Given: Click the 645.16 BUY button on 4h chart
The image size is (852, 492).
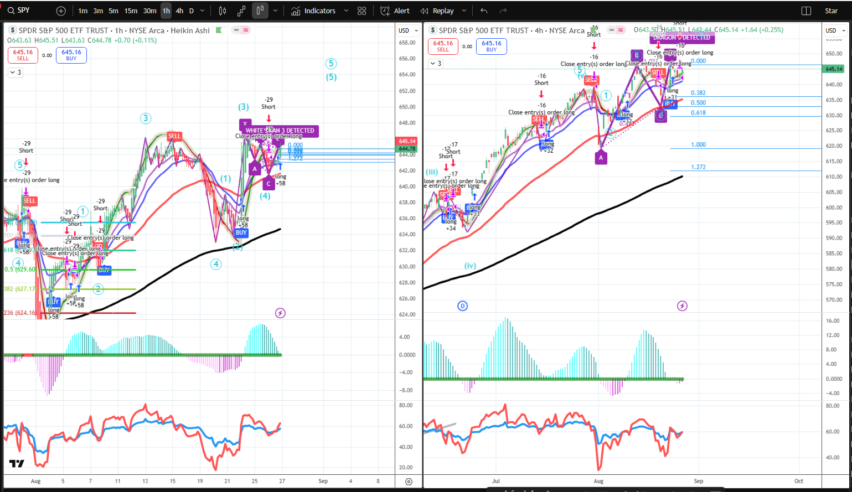Looking at the screenshot, I should pos(492,46).
